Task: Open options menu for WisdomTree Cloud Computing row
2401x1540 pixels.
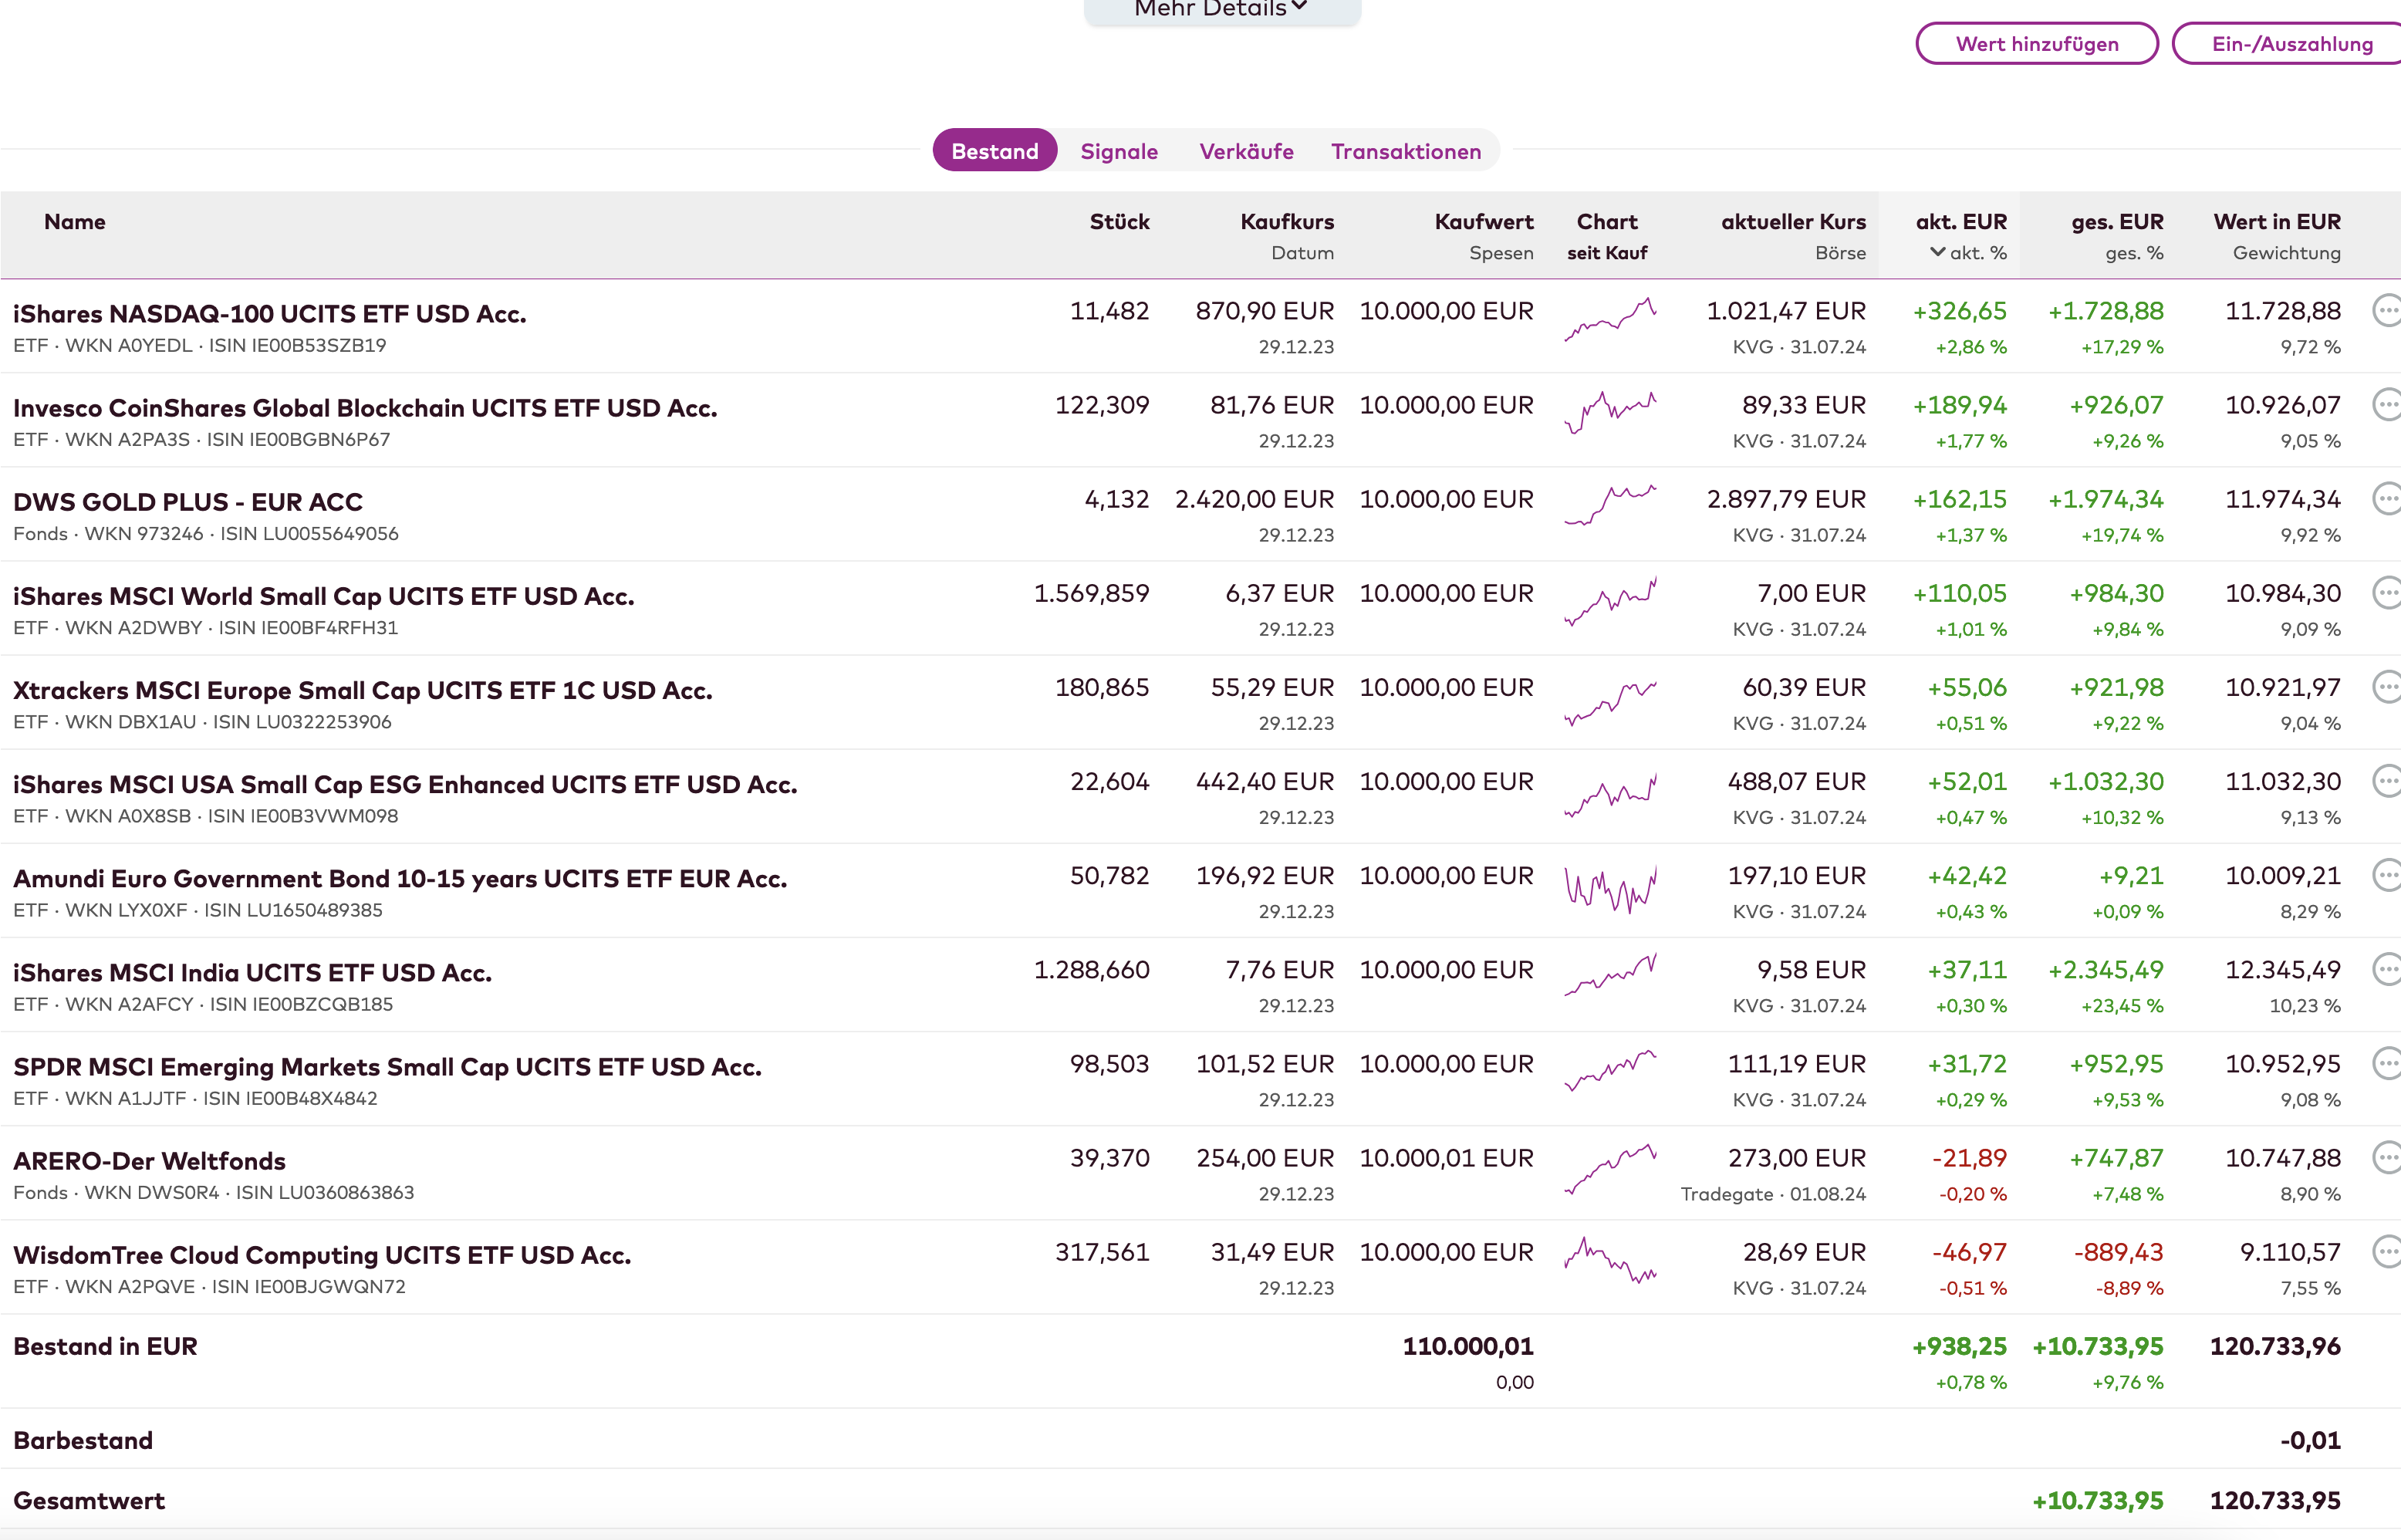Action: 2386,1251
